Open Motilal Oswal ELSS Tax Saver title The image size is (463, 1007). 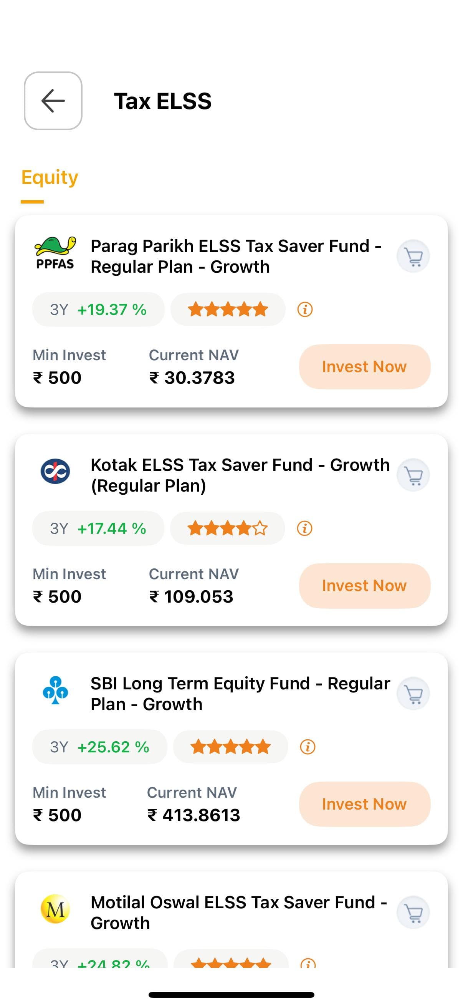238,913
